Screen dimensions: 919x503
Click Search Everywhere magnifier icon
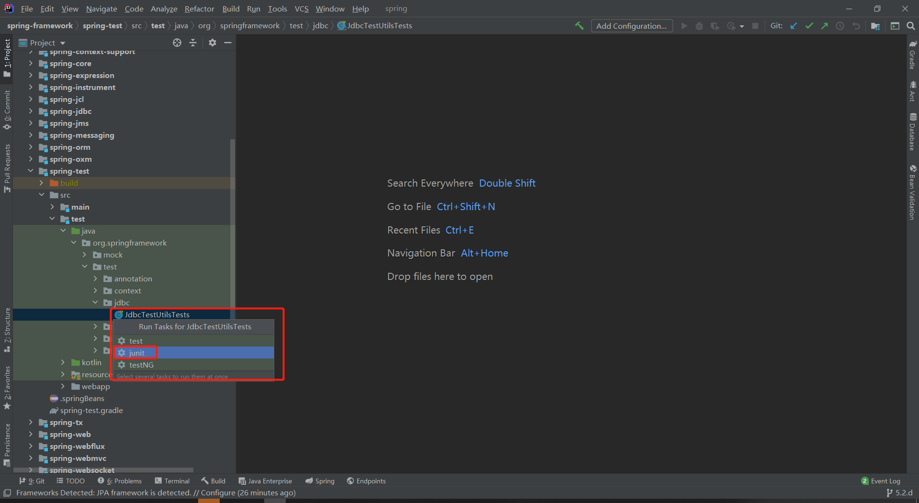click(x=910, y=26)
